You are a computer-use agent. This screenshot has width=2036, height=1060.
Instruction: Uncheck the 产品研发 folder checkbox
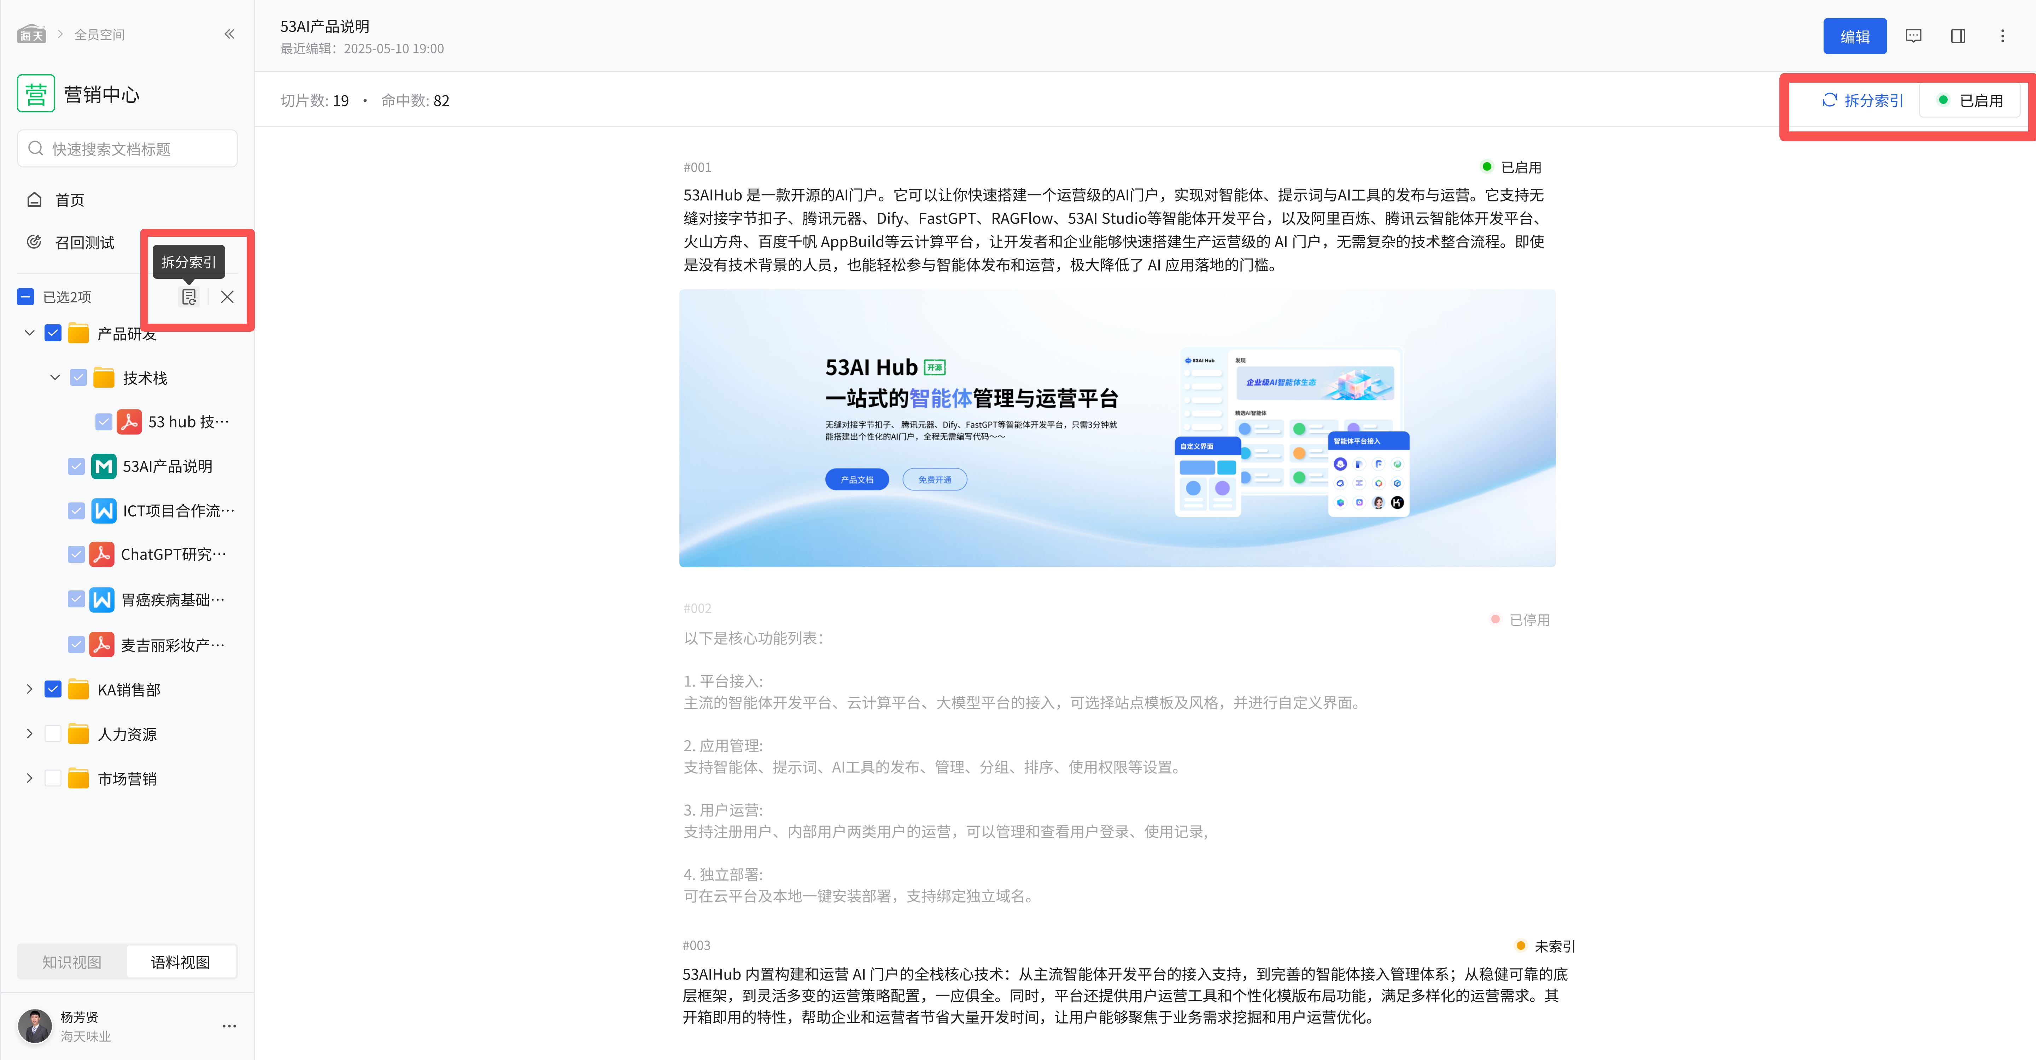pyautogui.click(x=53, y=333)
